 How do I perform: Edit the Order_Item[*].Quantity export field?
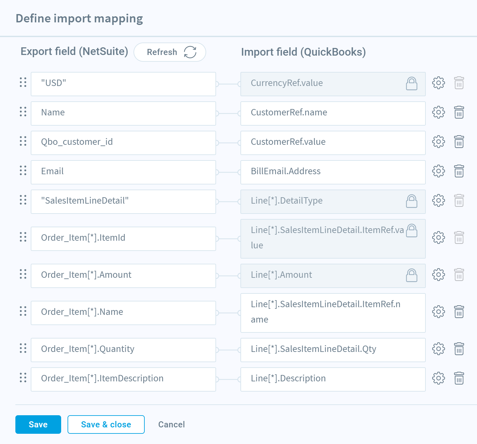(123, 350)
